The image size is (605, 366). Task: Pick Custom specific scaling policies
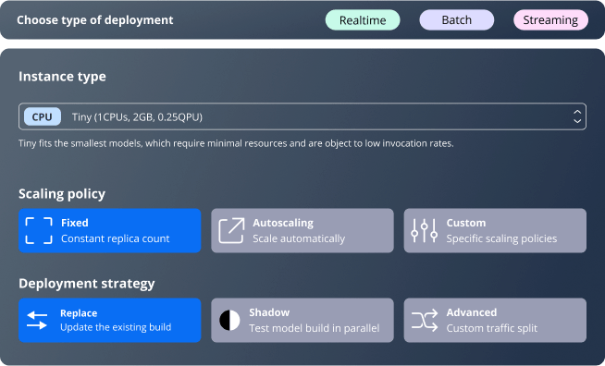495,231
